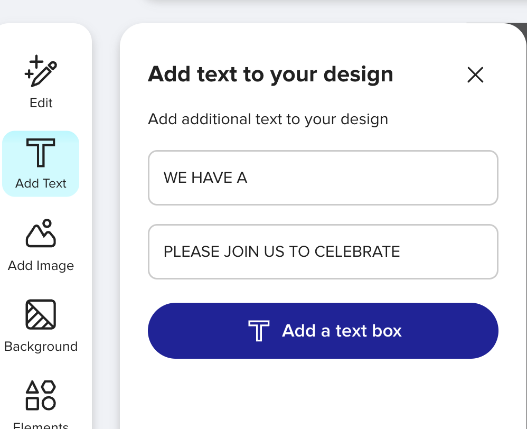Screen dimensions: 527x429
Task: Click the 'Add additional text to your design' subtitle
Action: (x=268, y=119)
